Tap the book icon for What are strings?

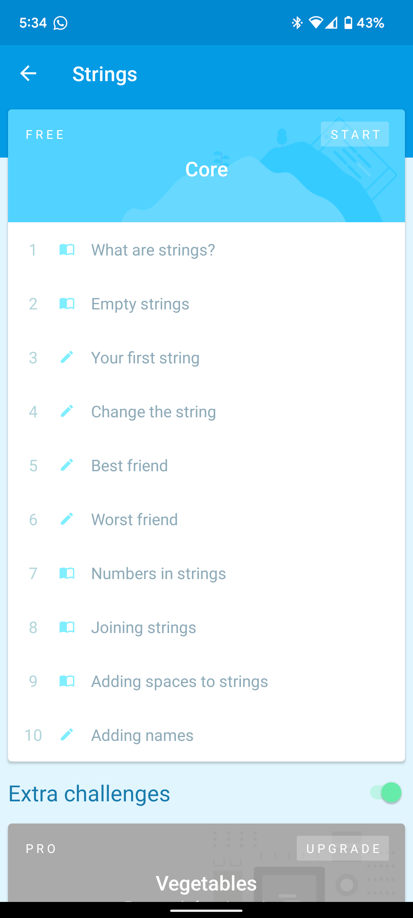tap(67, 250)
